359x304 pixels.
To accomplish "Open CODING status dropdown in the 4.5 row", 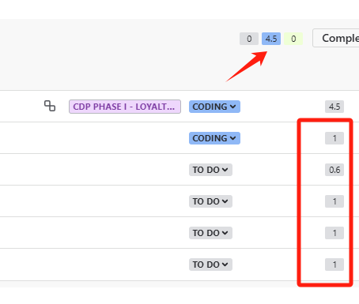I will pos(214,107).
